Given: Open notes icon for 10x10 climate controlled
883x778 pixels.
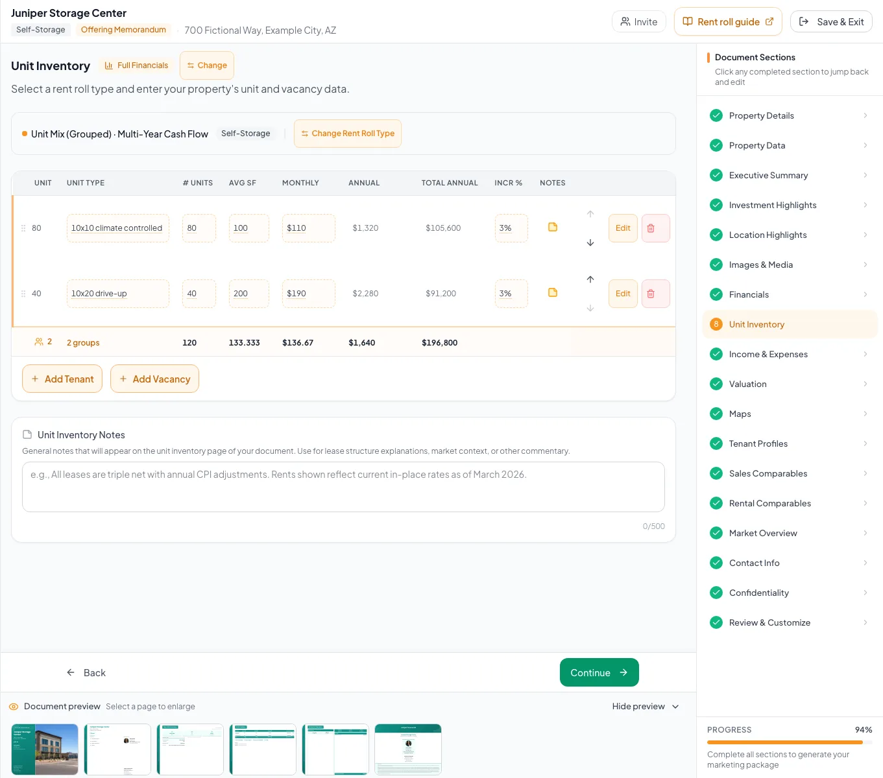Looking at the screenshot, I should coord(553,227).
